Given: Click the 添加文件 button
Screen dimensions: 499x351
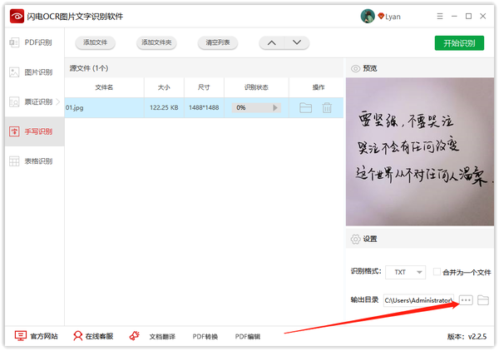Looking at the screenshot, I should click(95, 43).
